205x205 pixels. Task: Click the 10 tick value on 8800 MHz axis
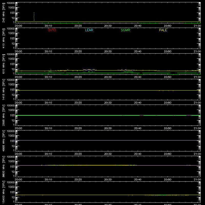(13, 172)
